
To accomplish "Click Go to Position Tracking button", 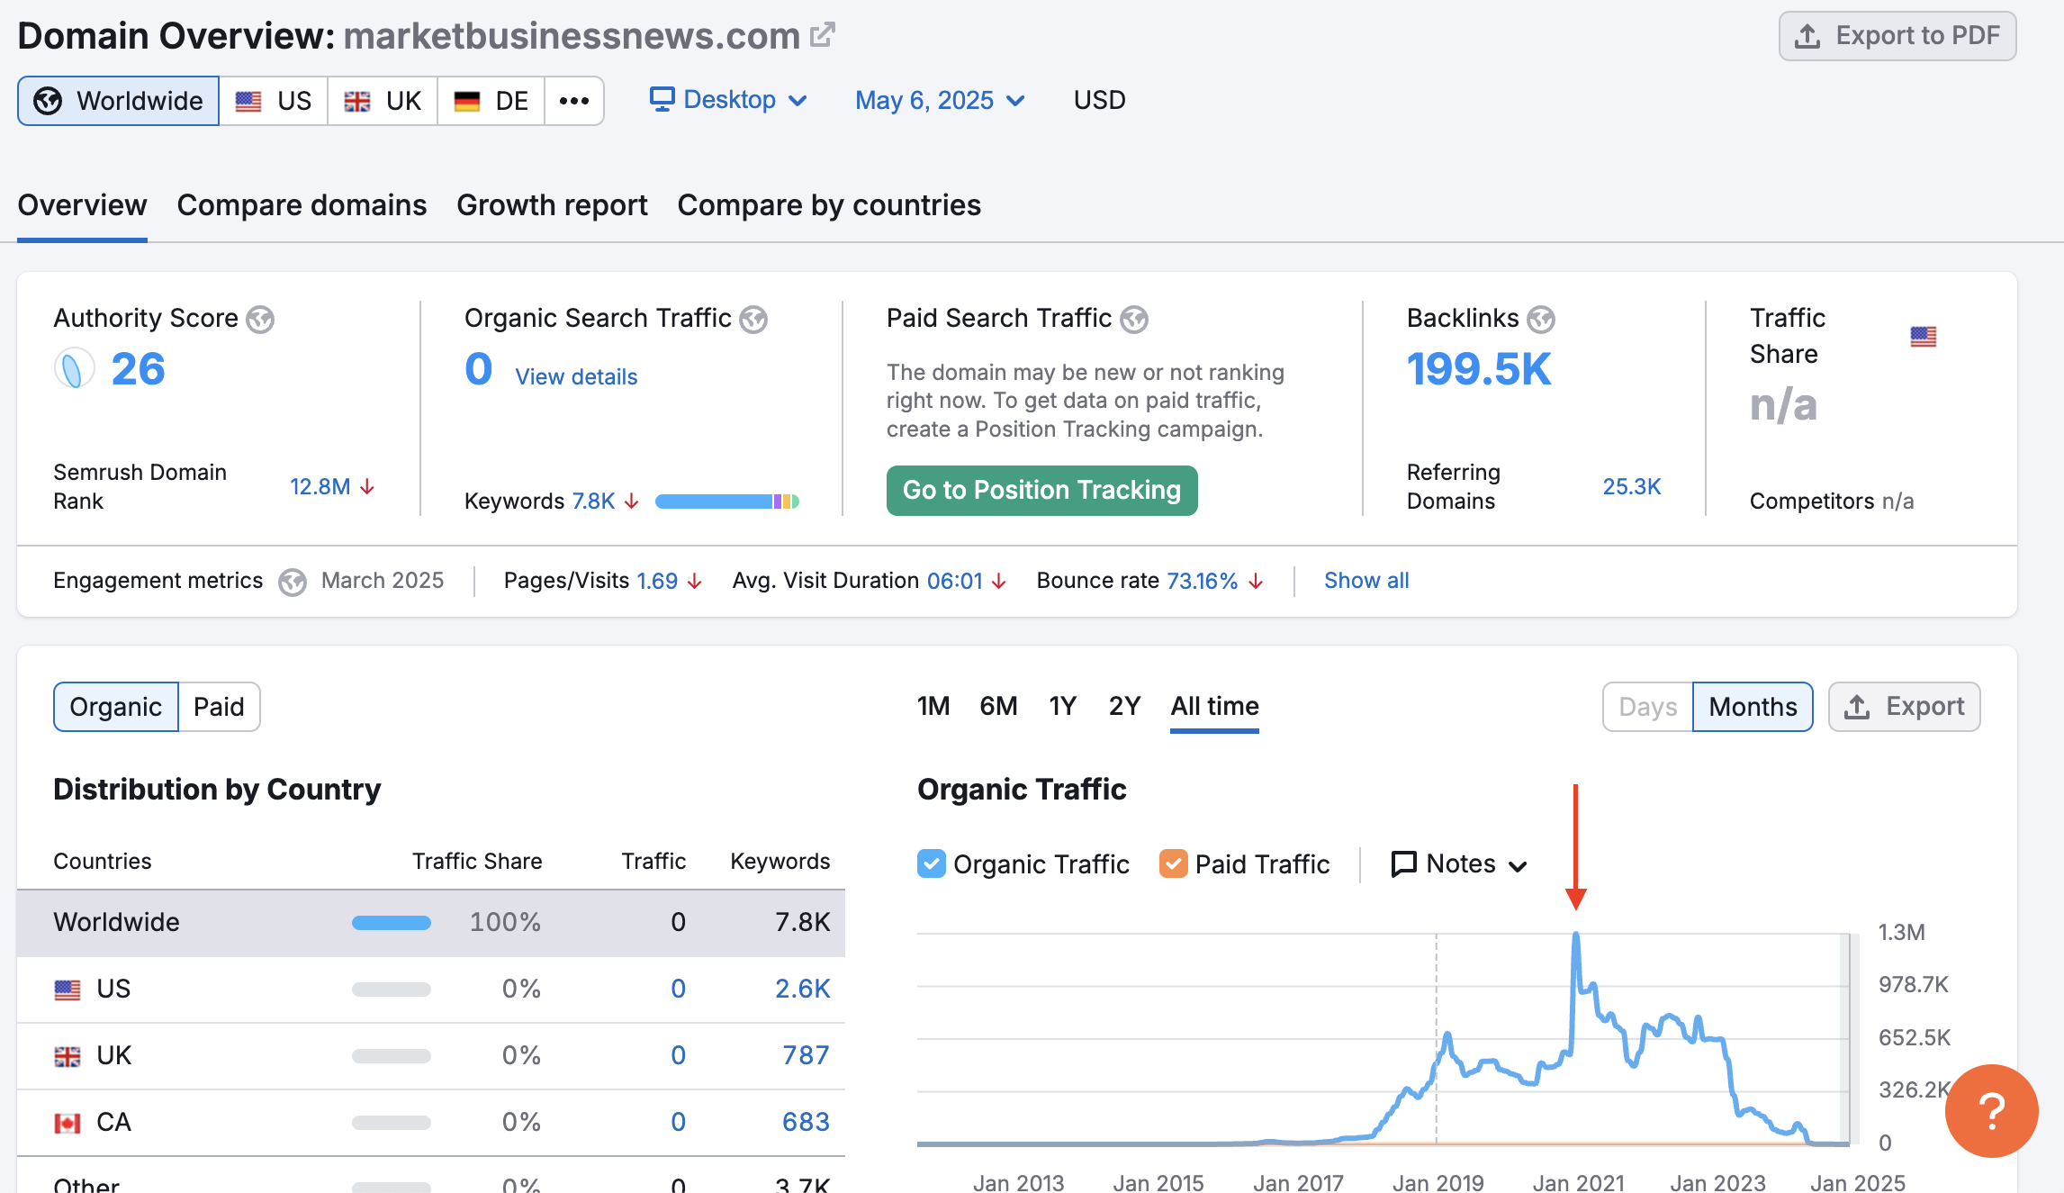I will 1041,491.
